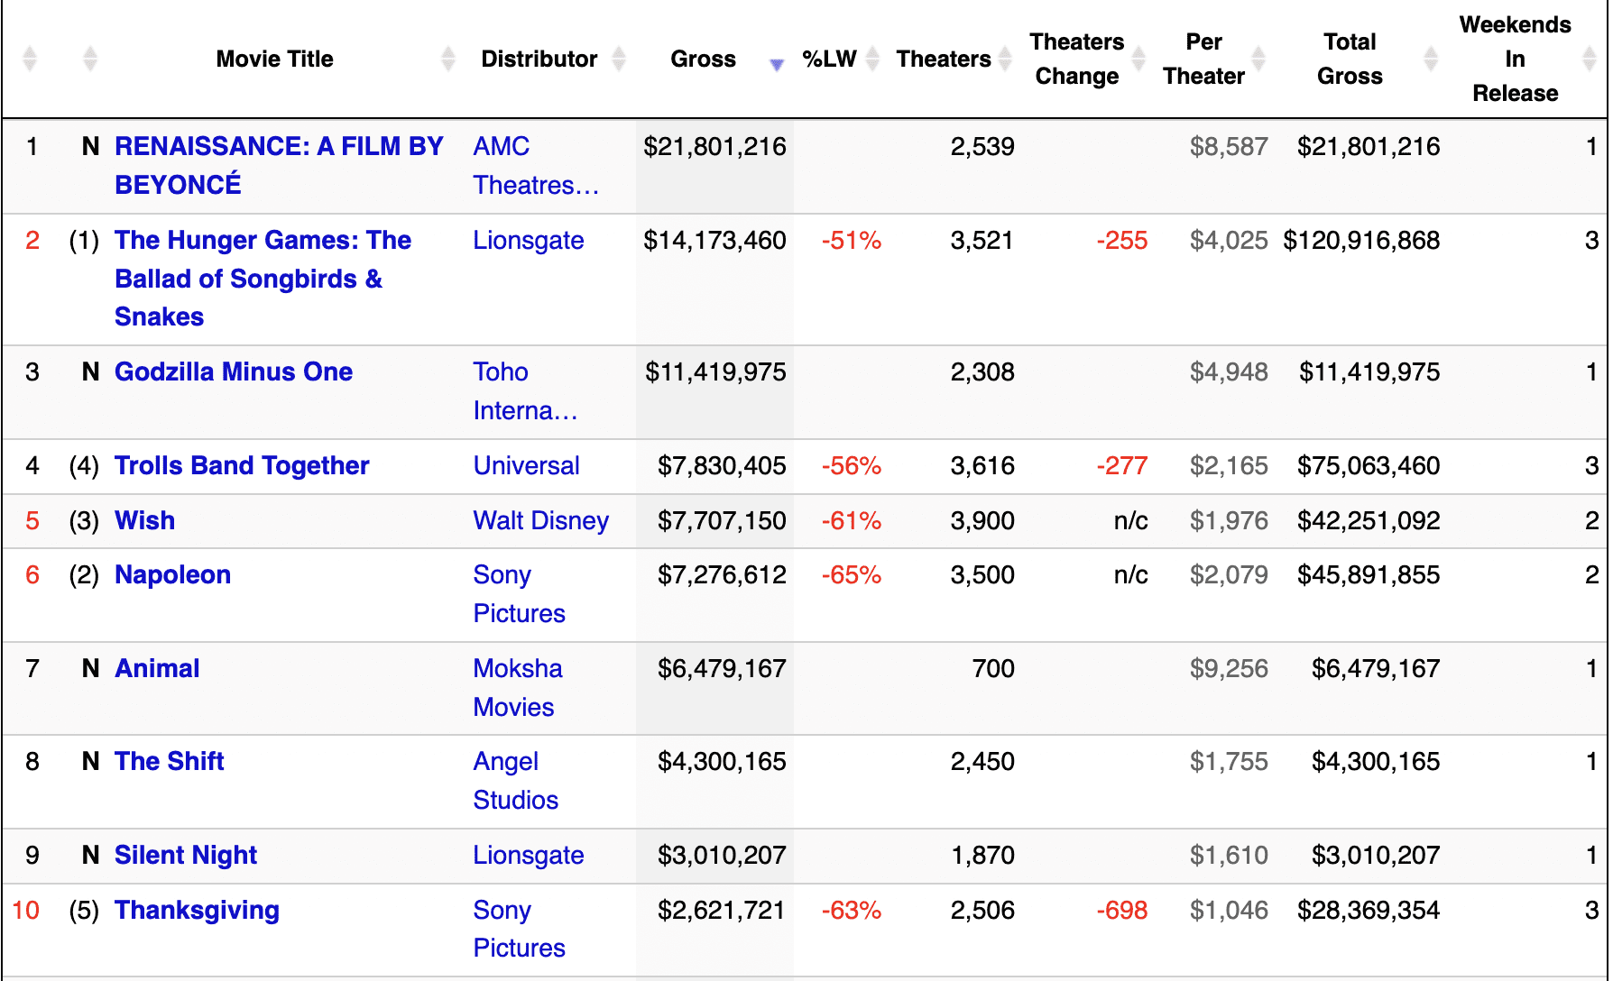Viewport: 1613px width, 981px height.
Task: Open the Napoleon movie link
Action: click(x=172, y=574)
